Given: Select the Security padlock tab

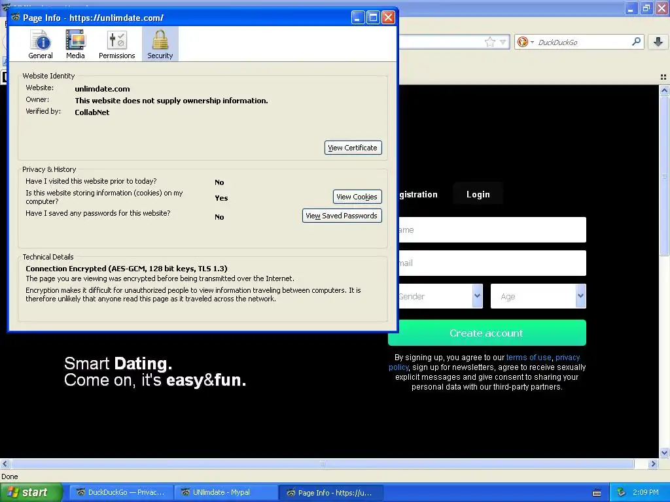Looking at the screenshot, I should (160, 44).
